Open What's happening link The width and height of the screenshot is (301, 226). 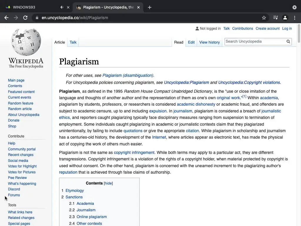tap(22, 184)
